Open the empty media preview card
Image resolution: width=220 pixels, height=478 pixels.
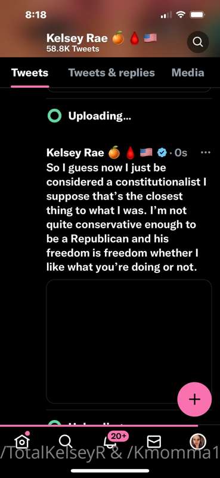click(x=129, y=341)
